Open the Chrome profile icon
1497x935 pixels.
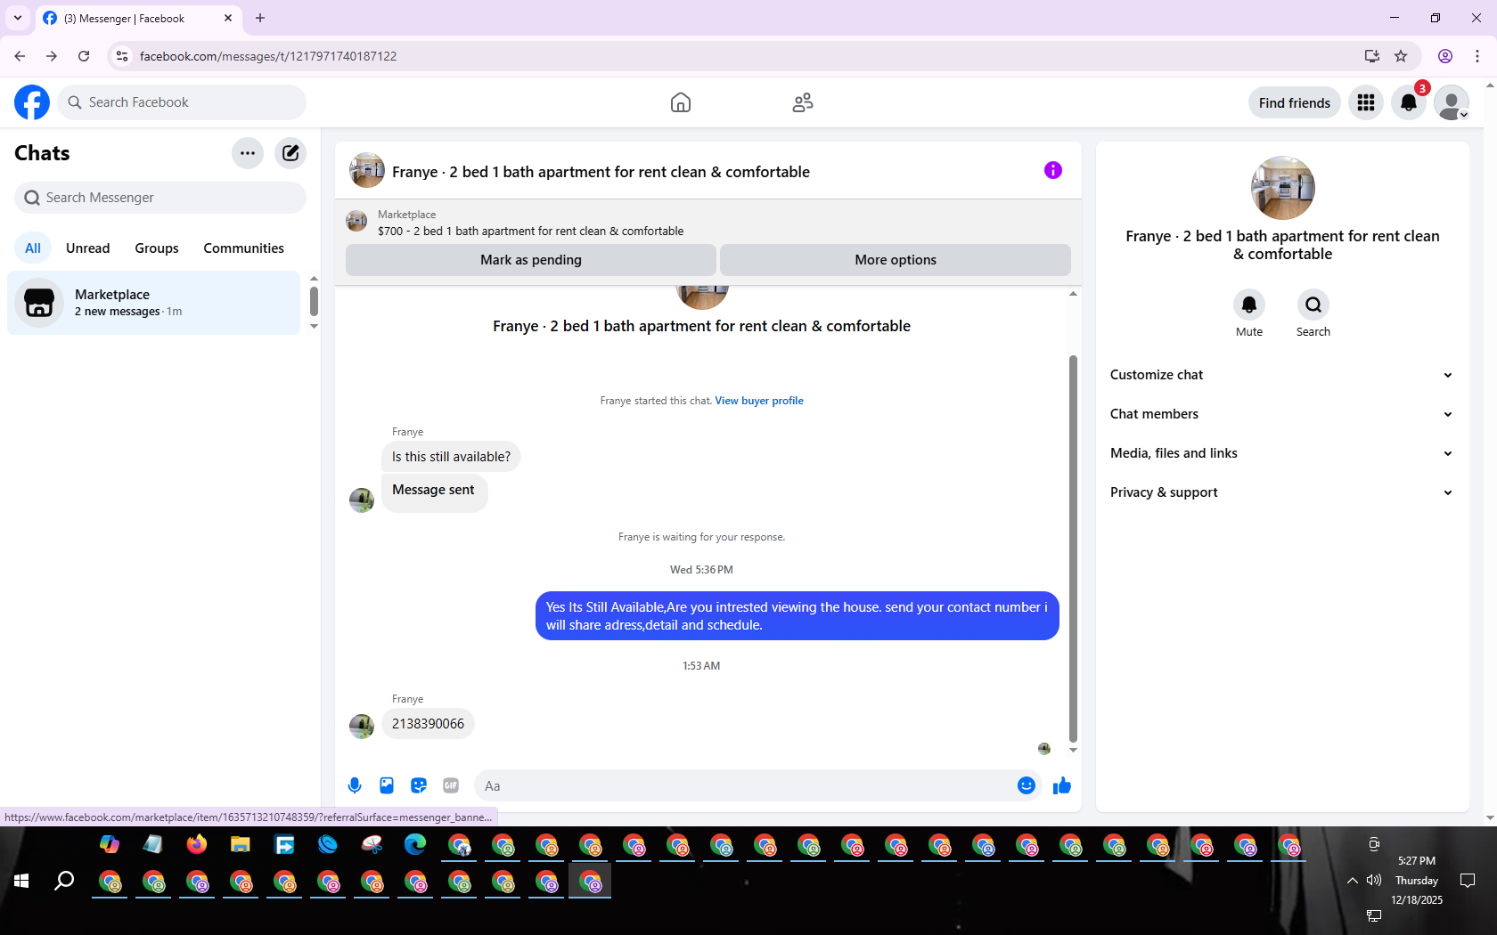pyautogui.click(x=1445, y=56)
